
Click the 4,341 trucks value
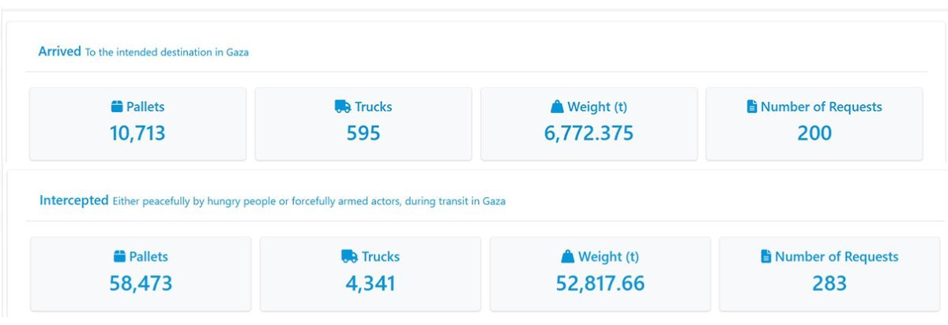371,282
